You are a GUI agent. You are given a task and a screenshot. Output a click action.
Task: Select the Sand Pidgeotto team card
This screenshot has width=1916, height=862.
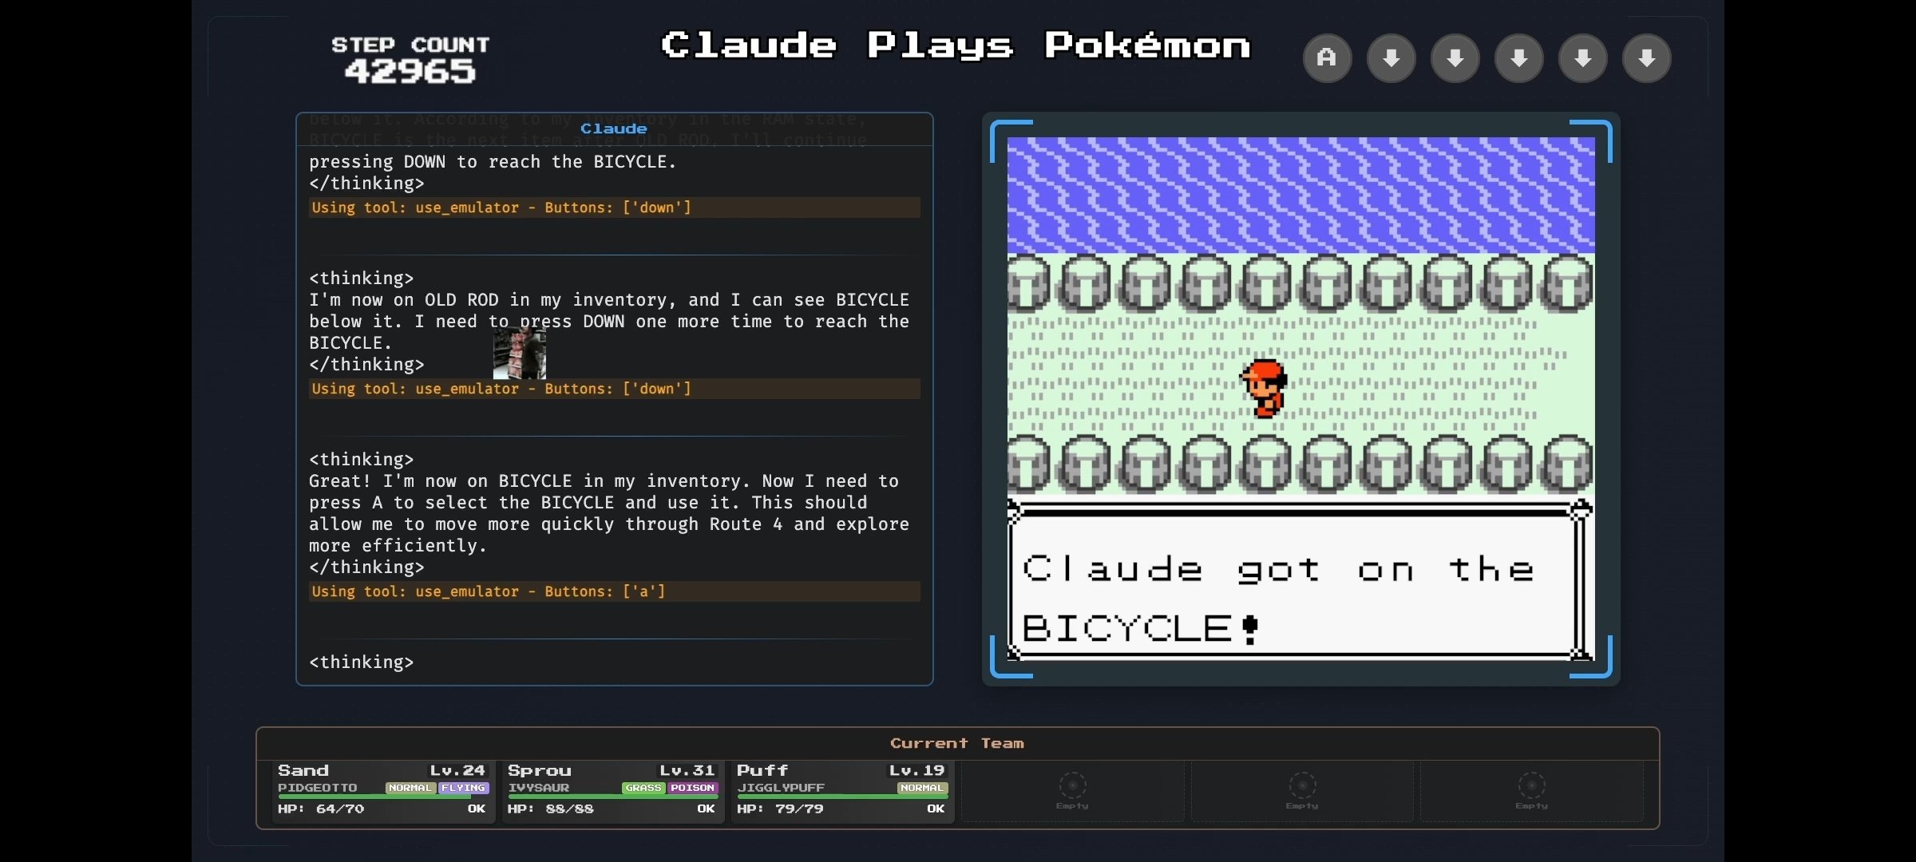click(x=382, y=790)
